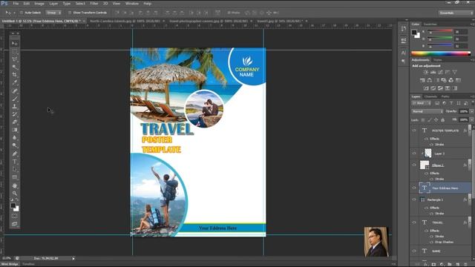475x267 pixels.
Task: Hide the Your Address Here layer
Action: point(414,188)
